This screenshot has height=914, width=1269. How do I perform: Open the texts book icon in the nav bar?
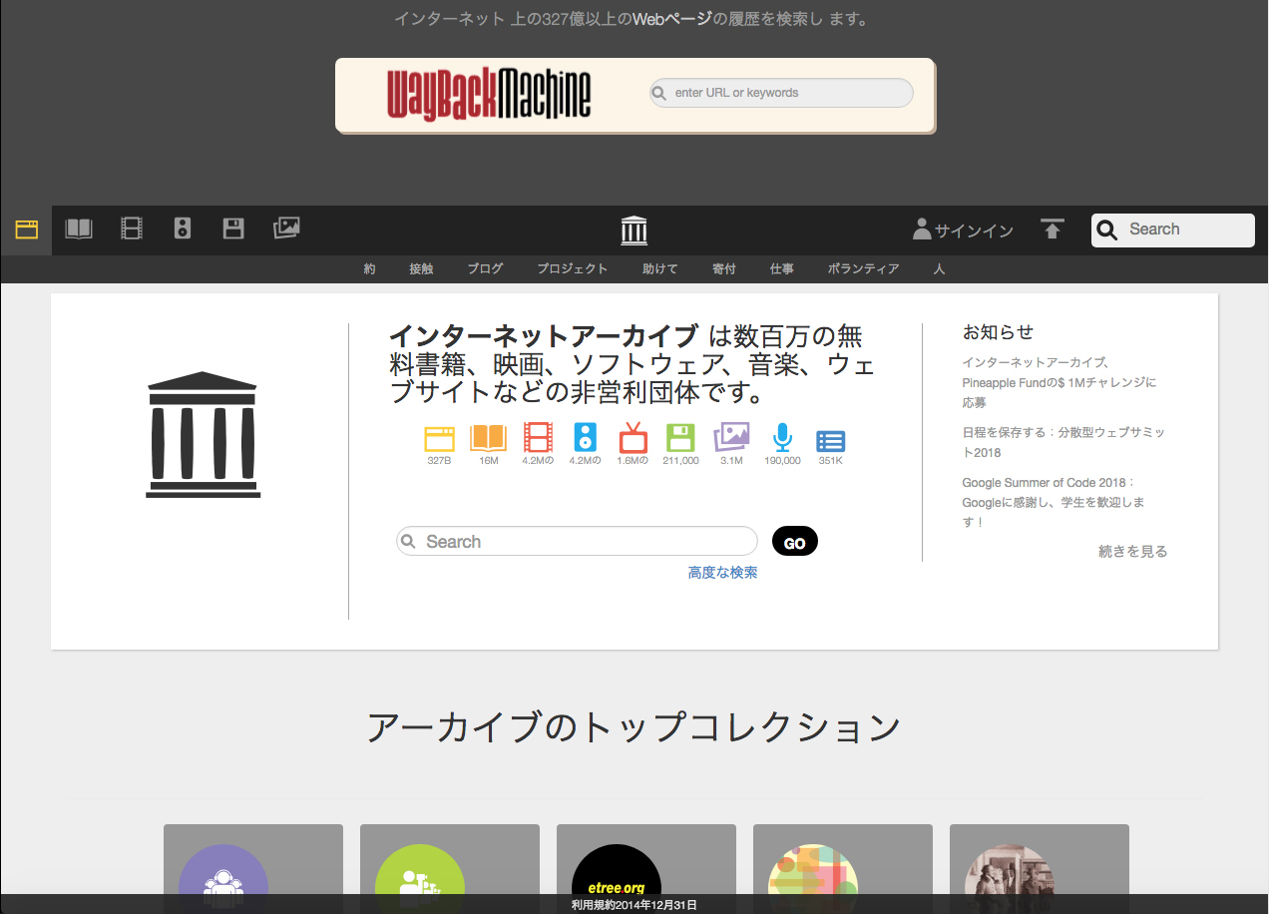coord(79,228)
